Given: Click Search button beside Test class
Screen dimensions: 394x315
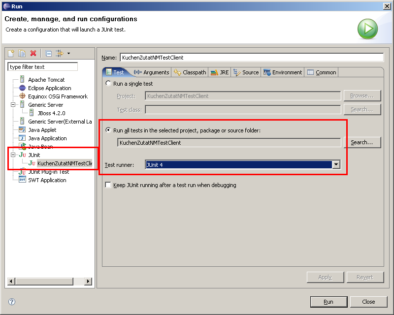Looking at the screenshot, I should click(362, 110).
